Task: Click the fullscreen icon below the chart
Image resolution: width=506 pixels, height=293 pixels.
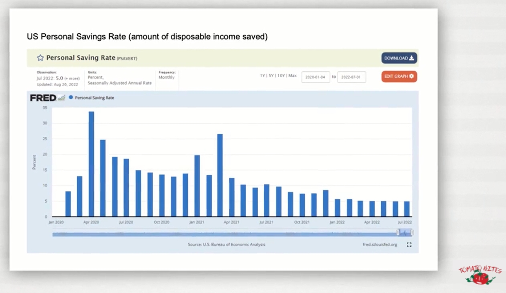Action: tap(409, 245)
